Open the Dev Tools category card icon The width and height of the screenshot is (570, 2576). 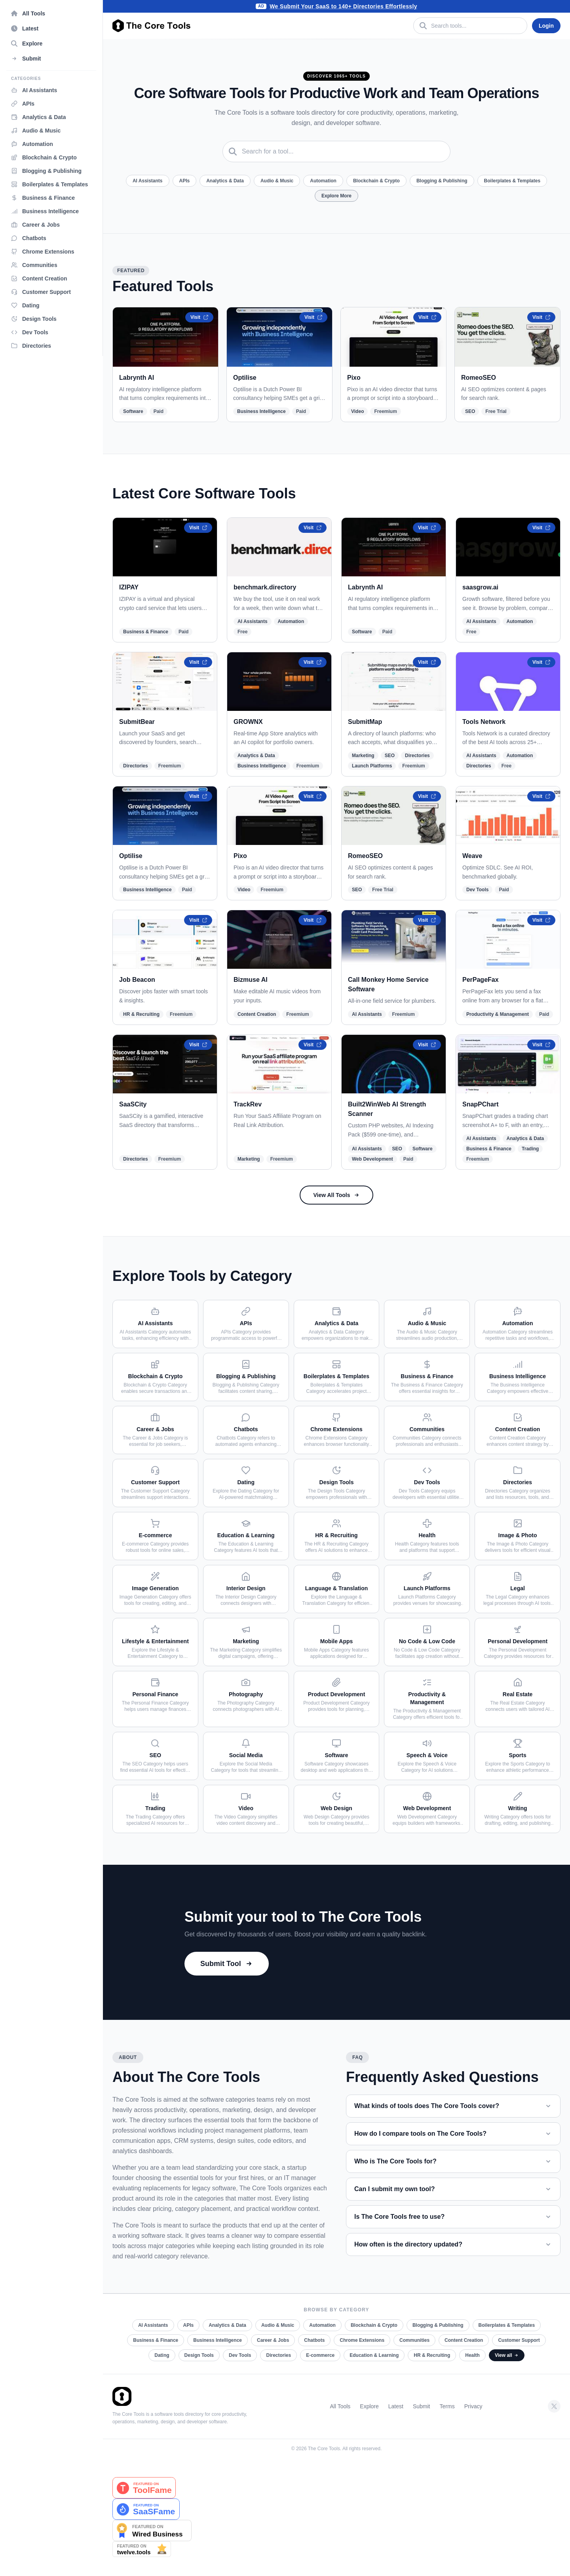427,1470
